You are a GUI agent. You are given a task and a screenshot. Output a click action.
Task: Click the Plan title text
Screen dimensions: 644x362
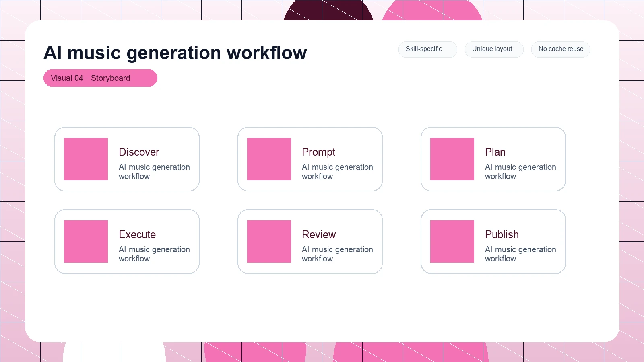[495, 152]
